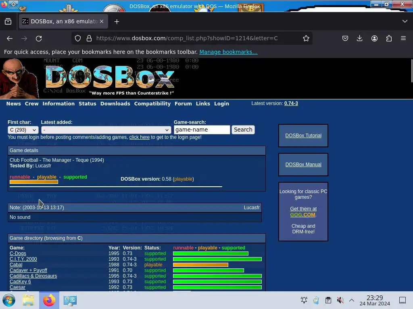Click Cabal's orange playable status bar

[x=200, y=265]
